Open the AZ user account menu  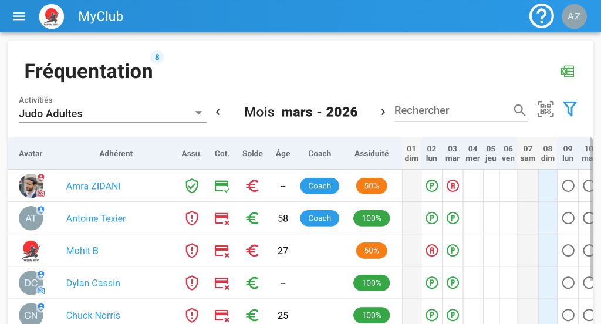pos(574,16)
